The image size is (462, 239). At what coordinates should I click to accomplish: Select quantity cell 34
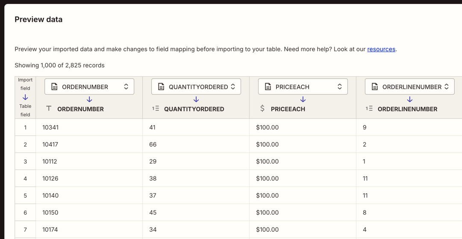pyautogui.click(x=196, y=230)
